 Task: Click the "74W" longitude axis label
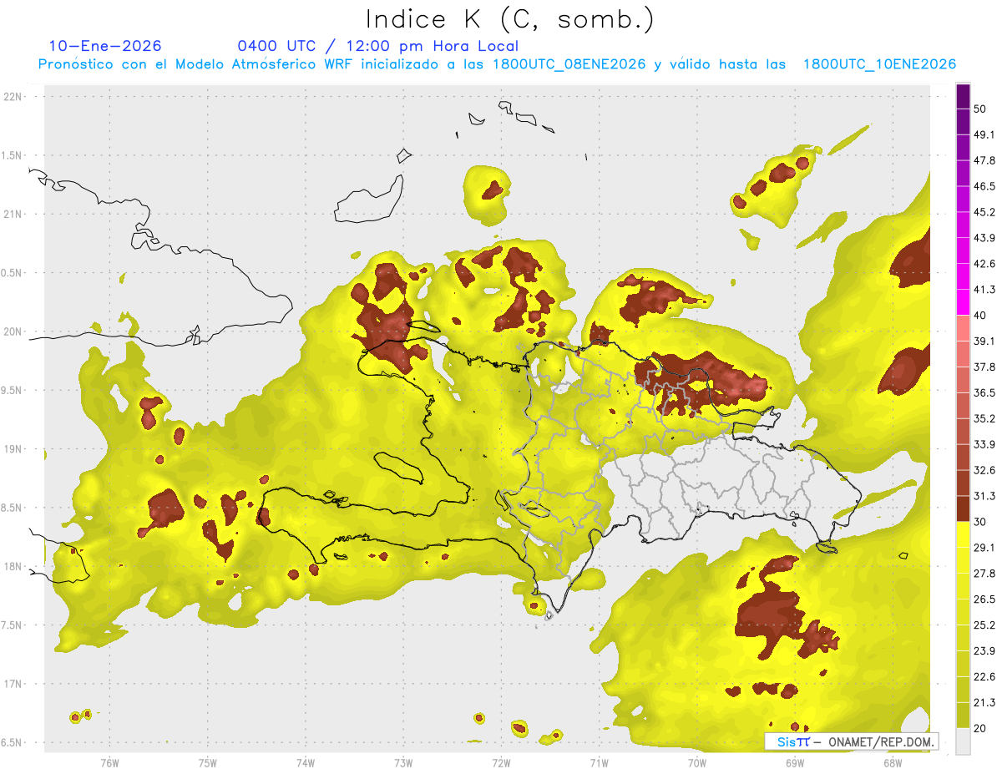(x=305, y=762)
